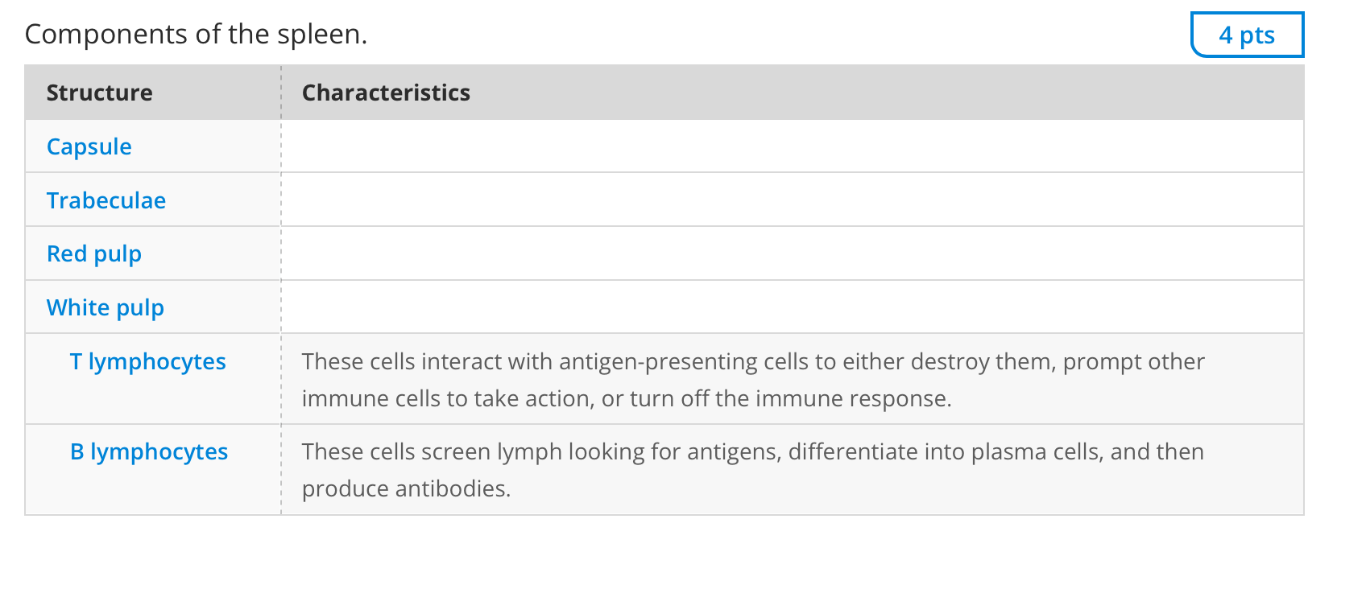Click the T lymphocytes description text
1366x589 pixels.
tap(752, 380)
